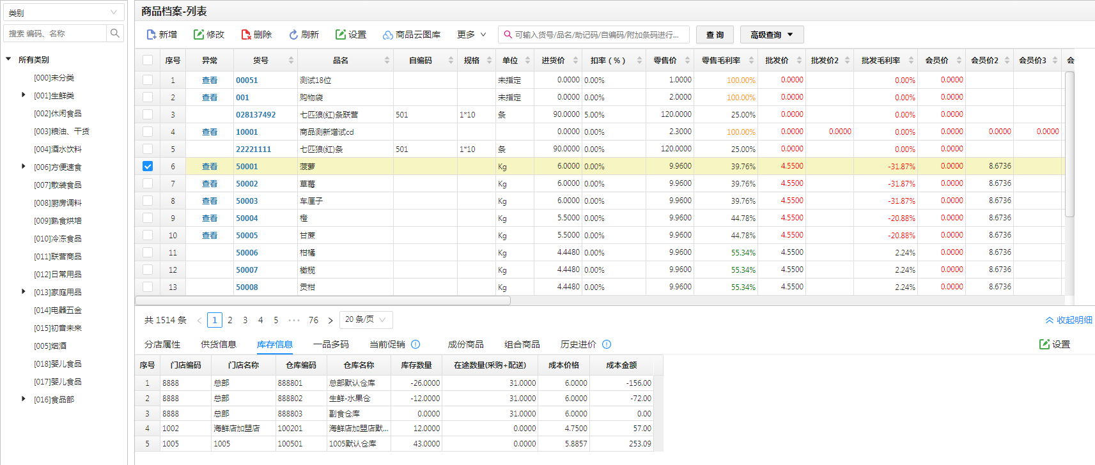This screenshot has width=1095, height=465.
Task: Click the vertical scrollbar of product table
Action: pos(1069,144)
